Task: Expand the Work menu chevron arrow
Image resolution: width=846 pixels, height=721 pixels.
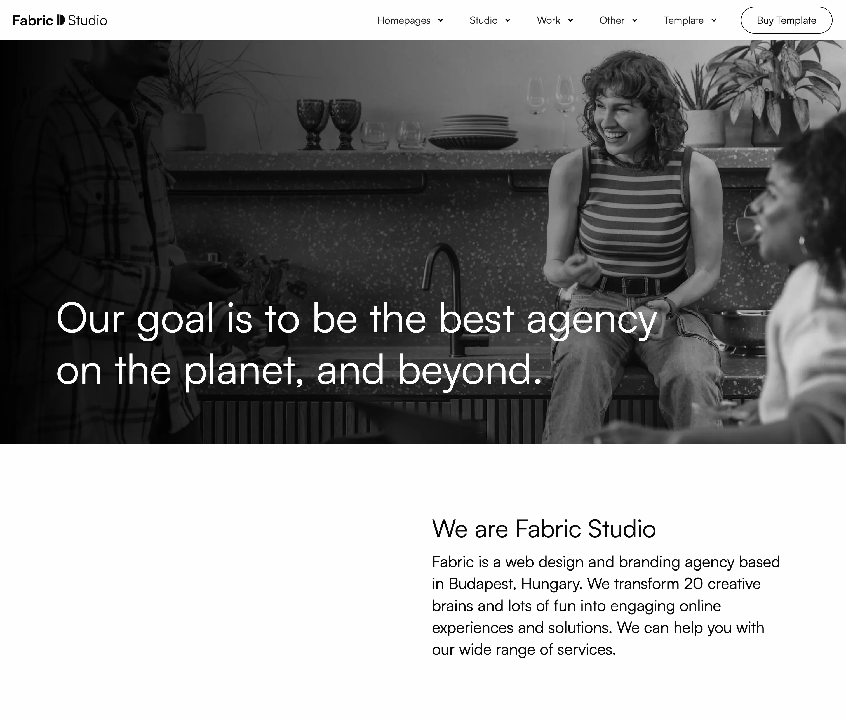Action: pyautogui.click(x=570, y=20)
